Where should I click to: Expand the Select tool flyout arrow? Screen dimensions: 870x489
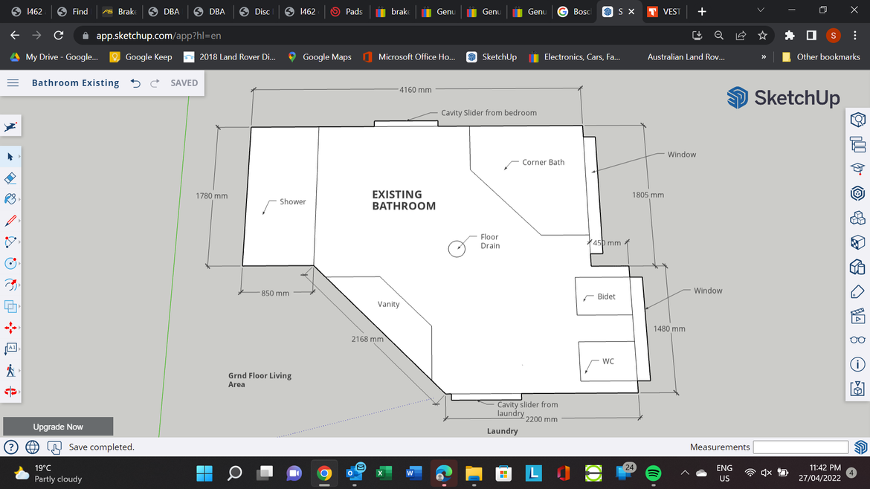19,157
